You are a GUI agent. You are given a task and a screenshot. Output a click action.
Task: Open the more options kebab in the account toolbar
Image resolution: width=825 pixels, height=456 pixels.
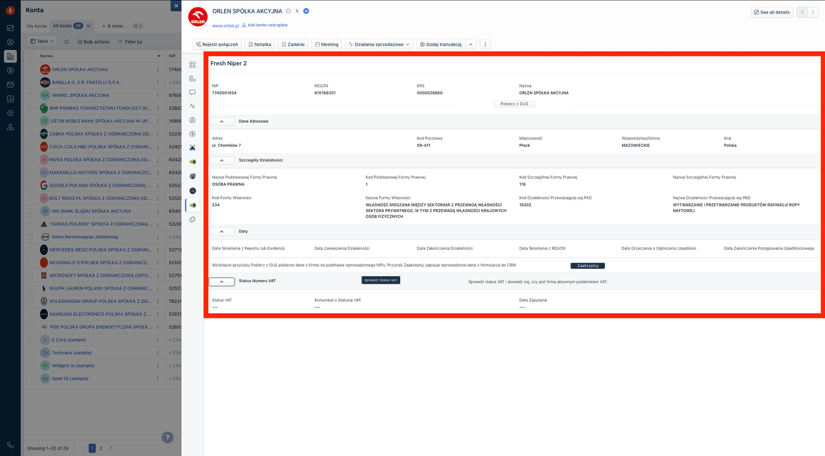click(485, 45)
